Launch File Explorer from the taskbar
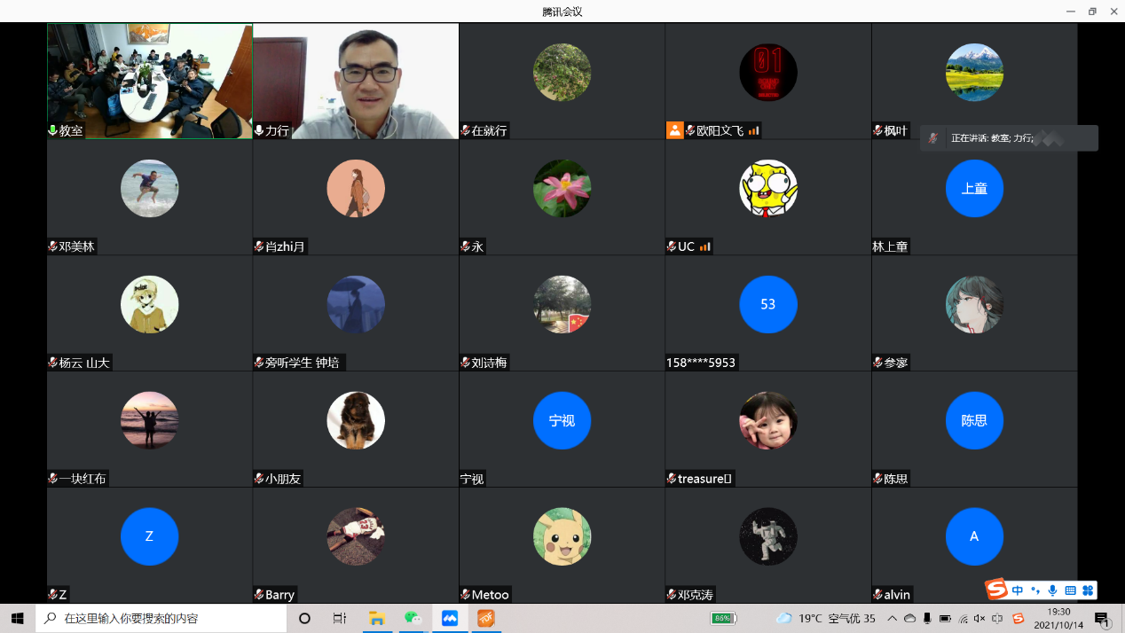 (376, 618)
